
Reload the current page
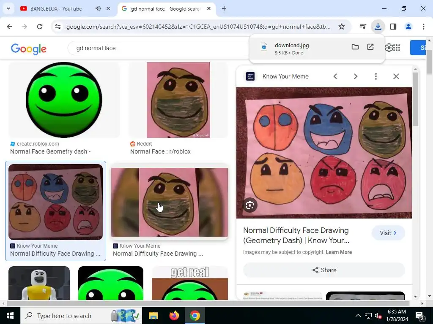pos(40,27)
